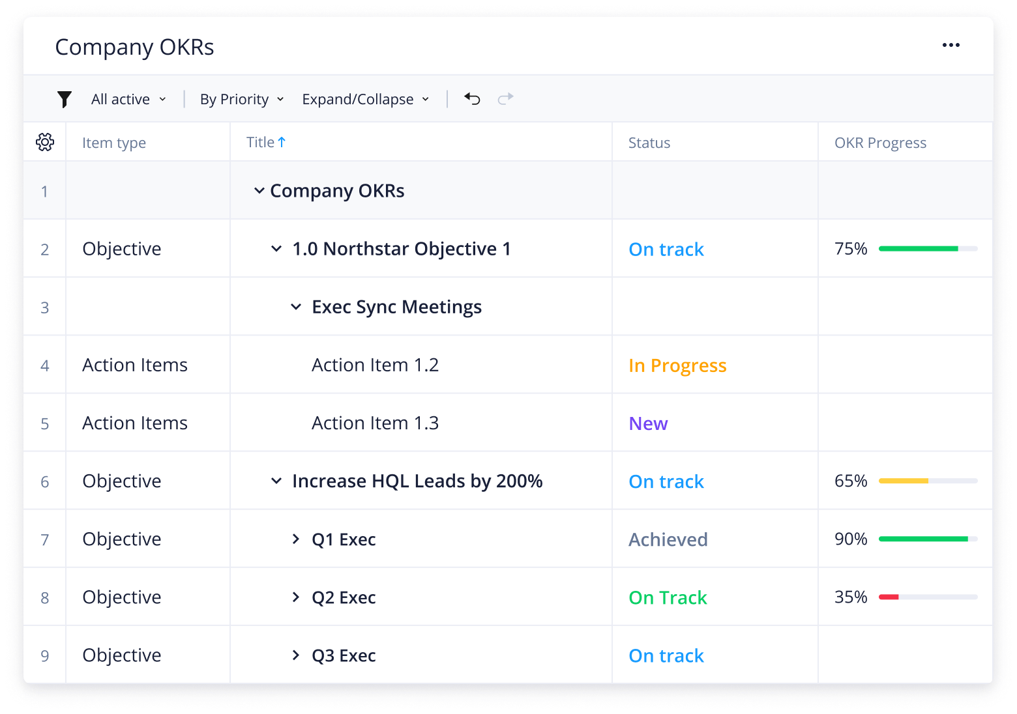Click 1.0 Northstar Objective 1 title
The image size is (1017, 714).
pyautogui.click(x=402, y=248)
